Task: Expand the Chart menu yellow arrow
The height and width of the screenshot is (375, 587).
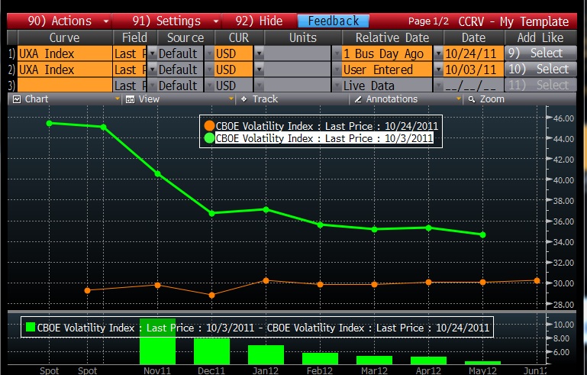Action: coord(118,99)
